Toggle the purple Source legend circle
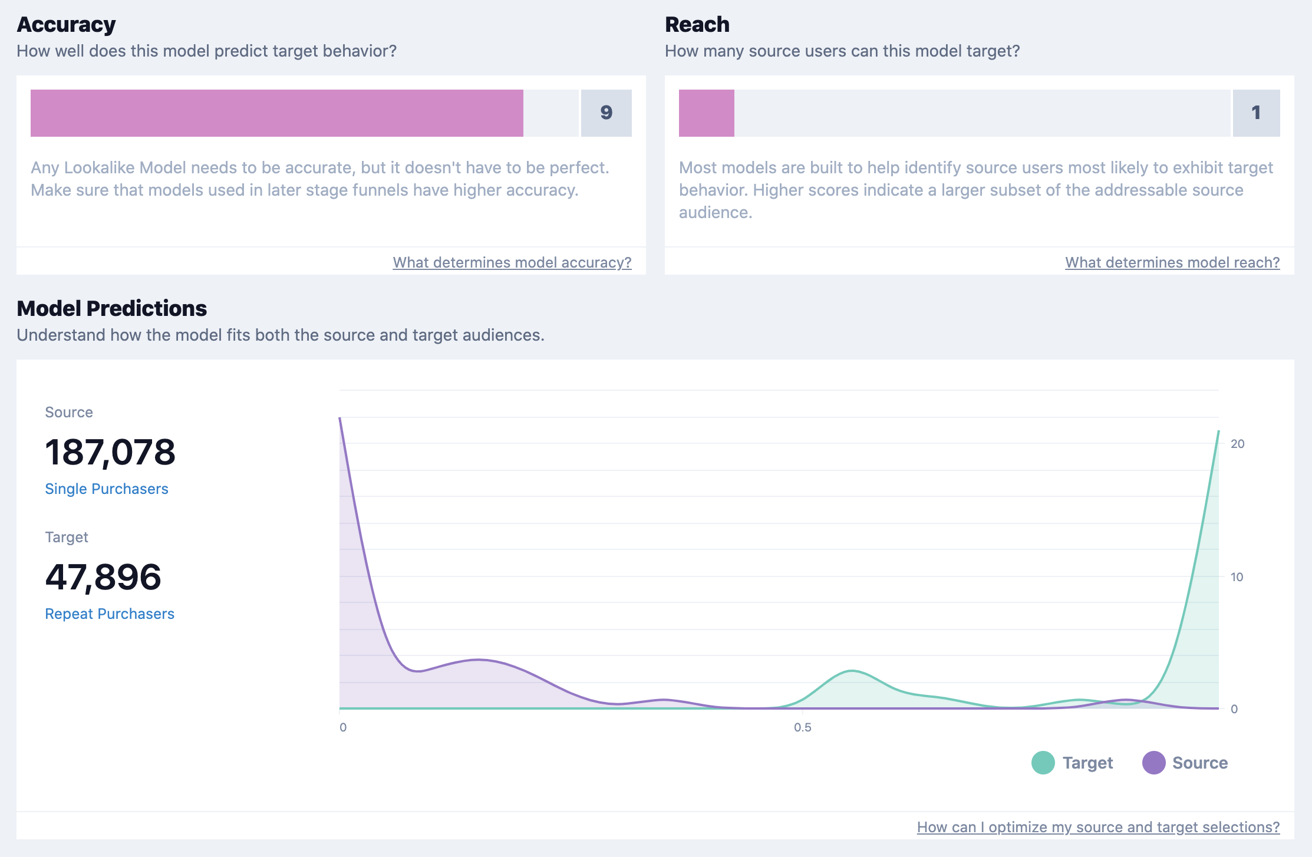Viewport: 1312px width, 857px height. 1153,763
